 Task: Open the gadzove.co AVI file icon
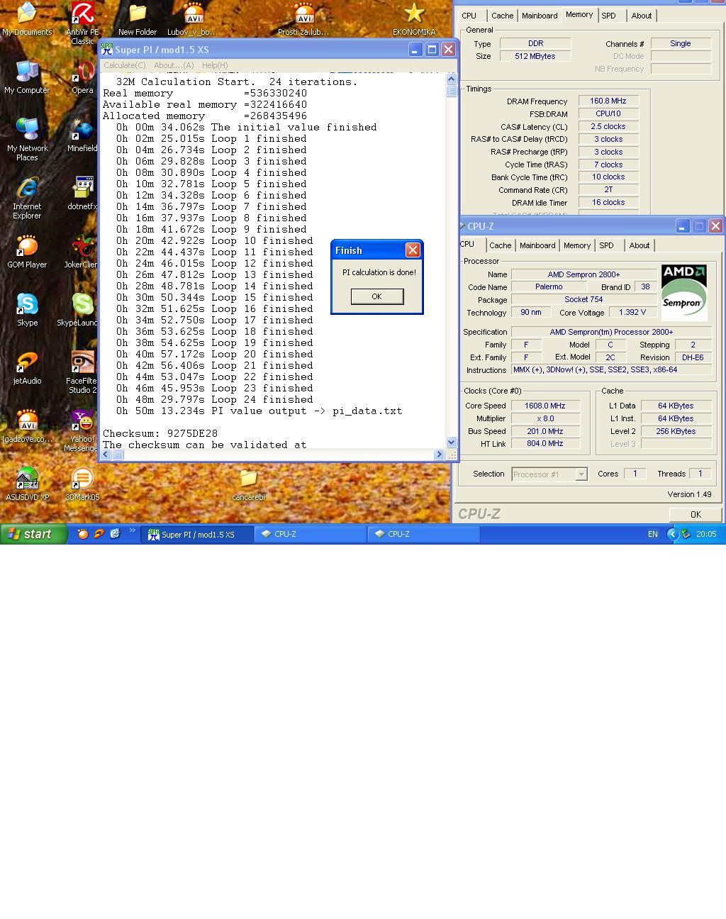[27, 425]
